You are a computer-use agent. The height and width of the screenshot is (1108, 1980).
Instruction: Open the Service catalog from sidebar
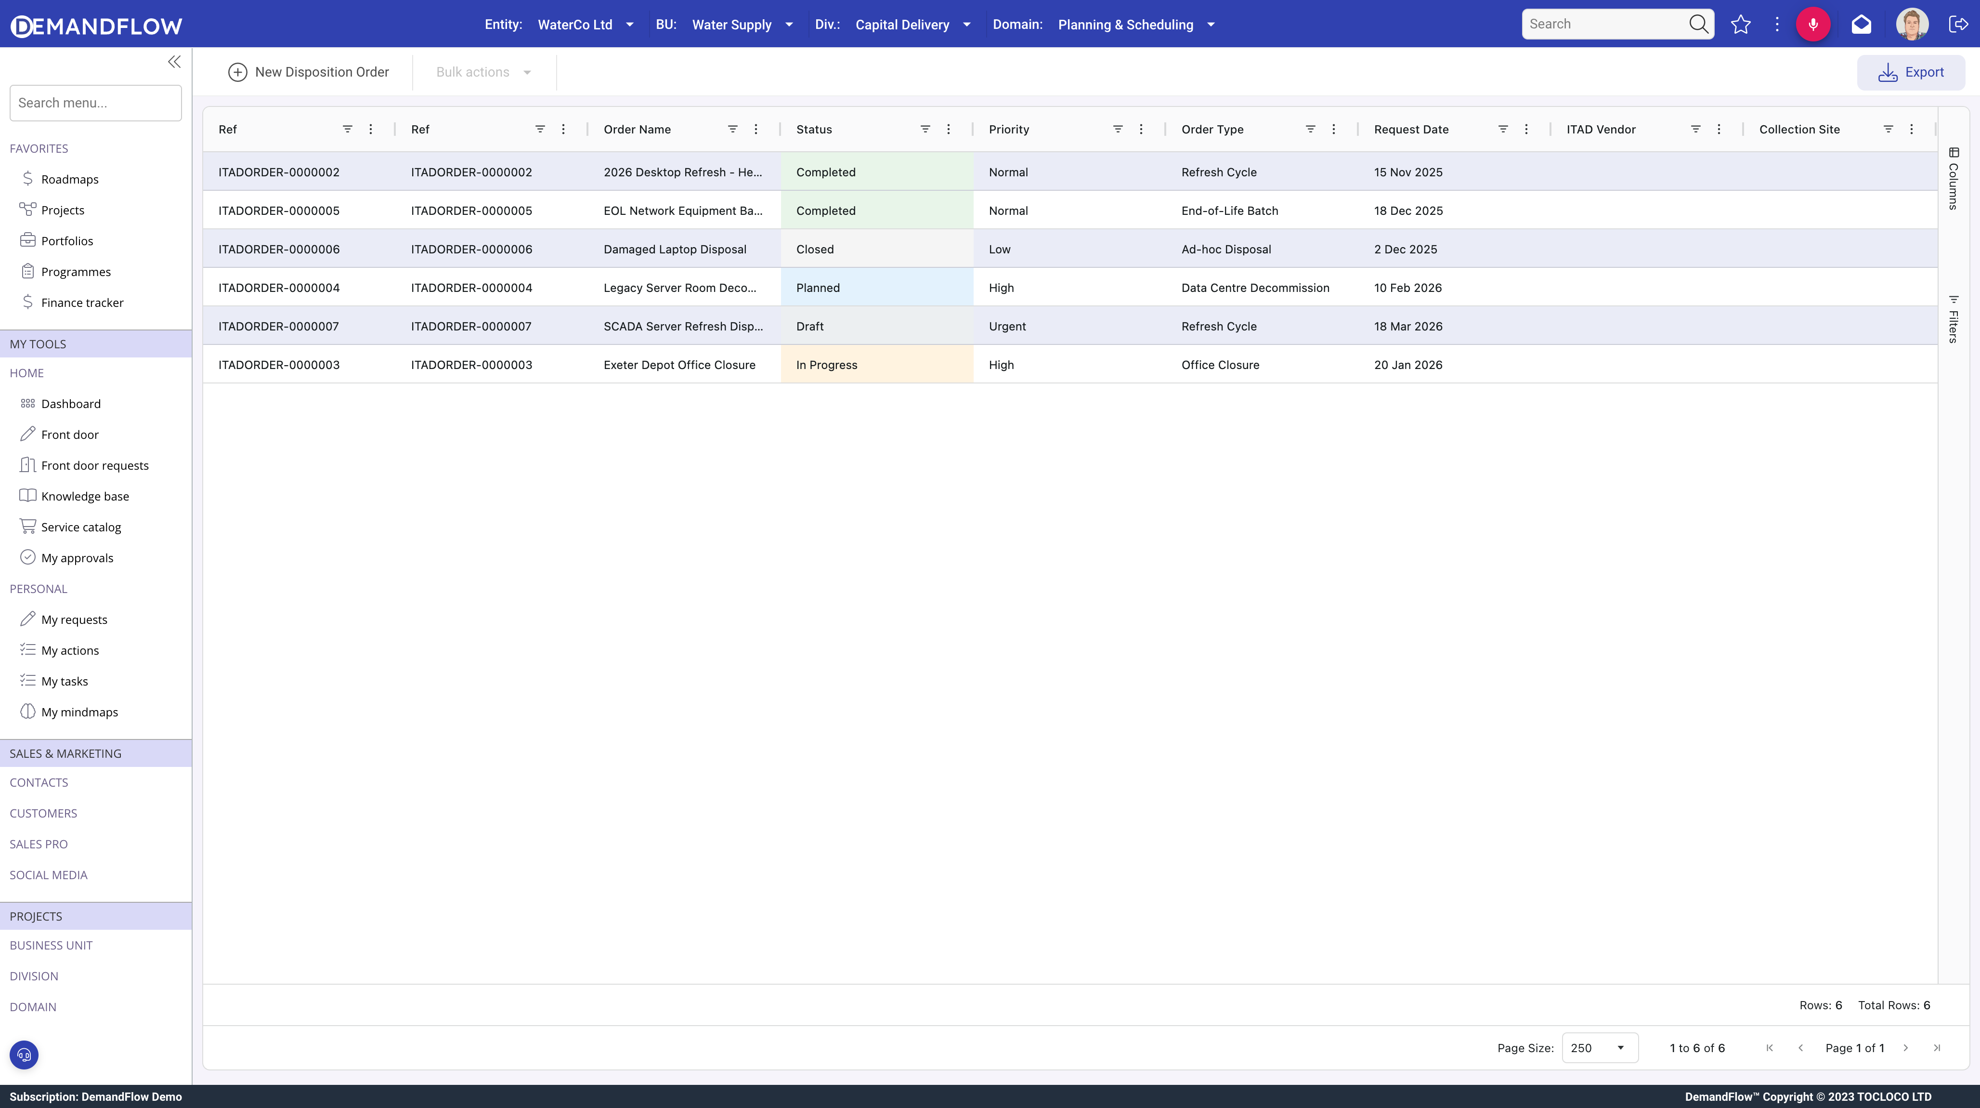click(81, 526)
